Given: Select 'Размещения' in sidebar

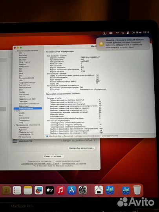Looking at the screenshot, I should coord(24,120).
